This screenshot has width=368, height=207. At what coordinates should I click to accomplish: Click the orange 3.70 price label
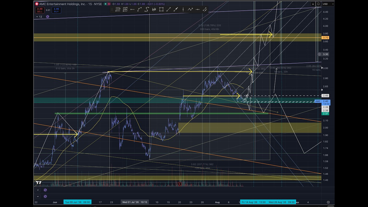coord(325,38)
